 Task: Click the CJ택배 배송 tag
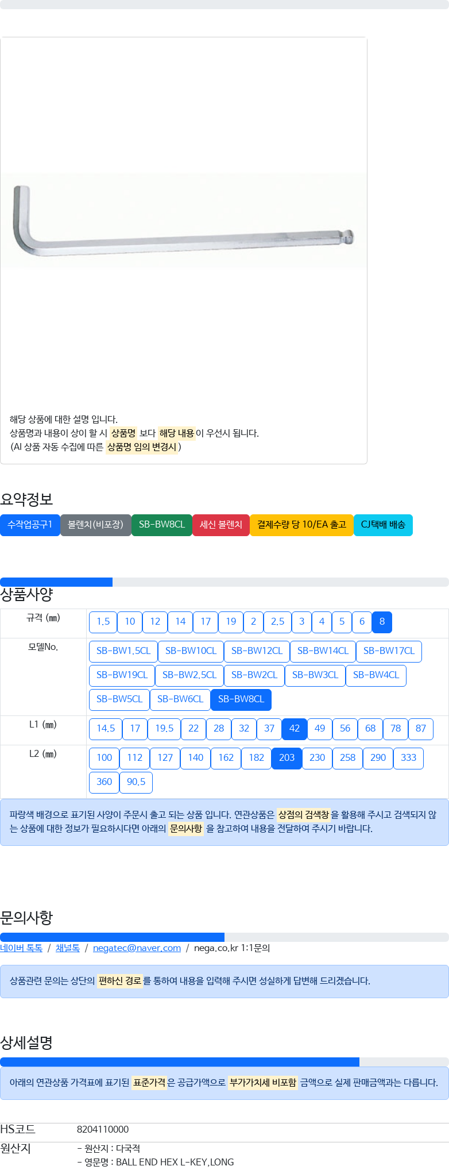[x=383, y=525]
